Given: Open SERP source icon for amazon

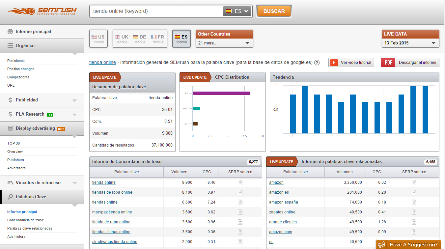Looking at the screenshot, I should click(x=414, y=182).
